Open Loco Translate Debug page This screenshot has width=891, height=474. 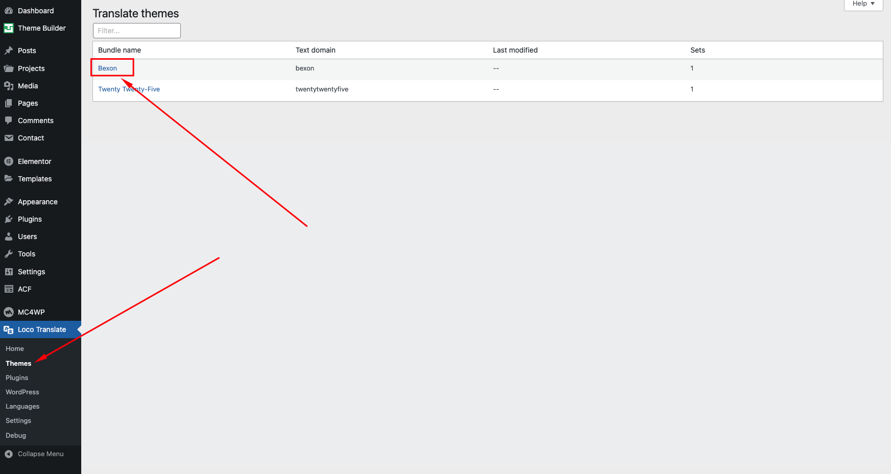(16, 435)
